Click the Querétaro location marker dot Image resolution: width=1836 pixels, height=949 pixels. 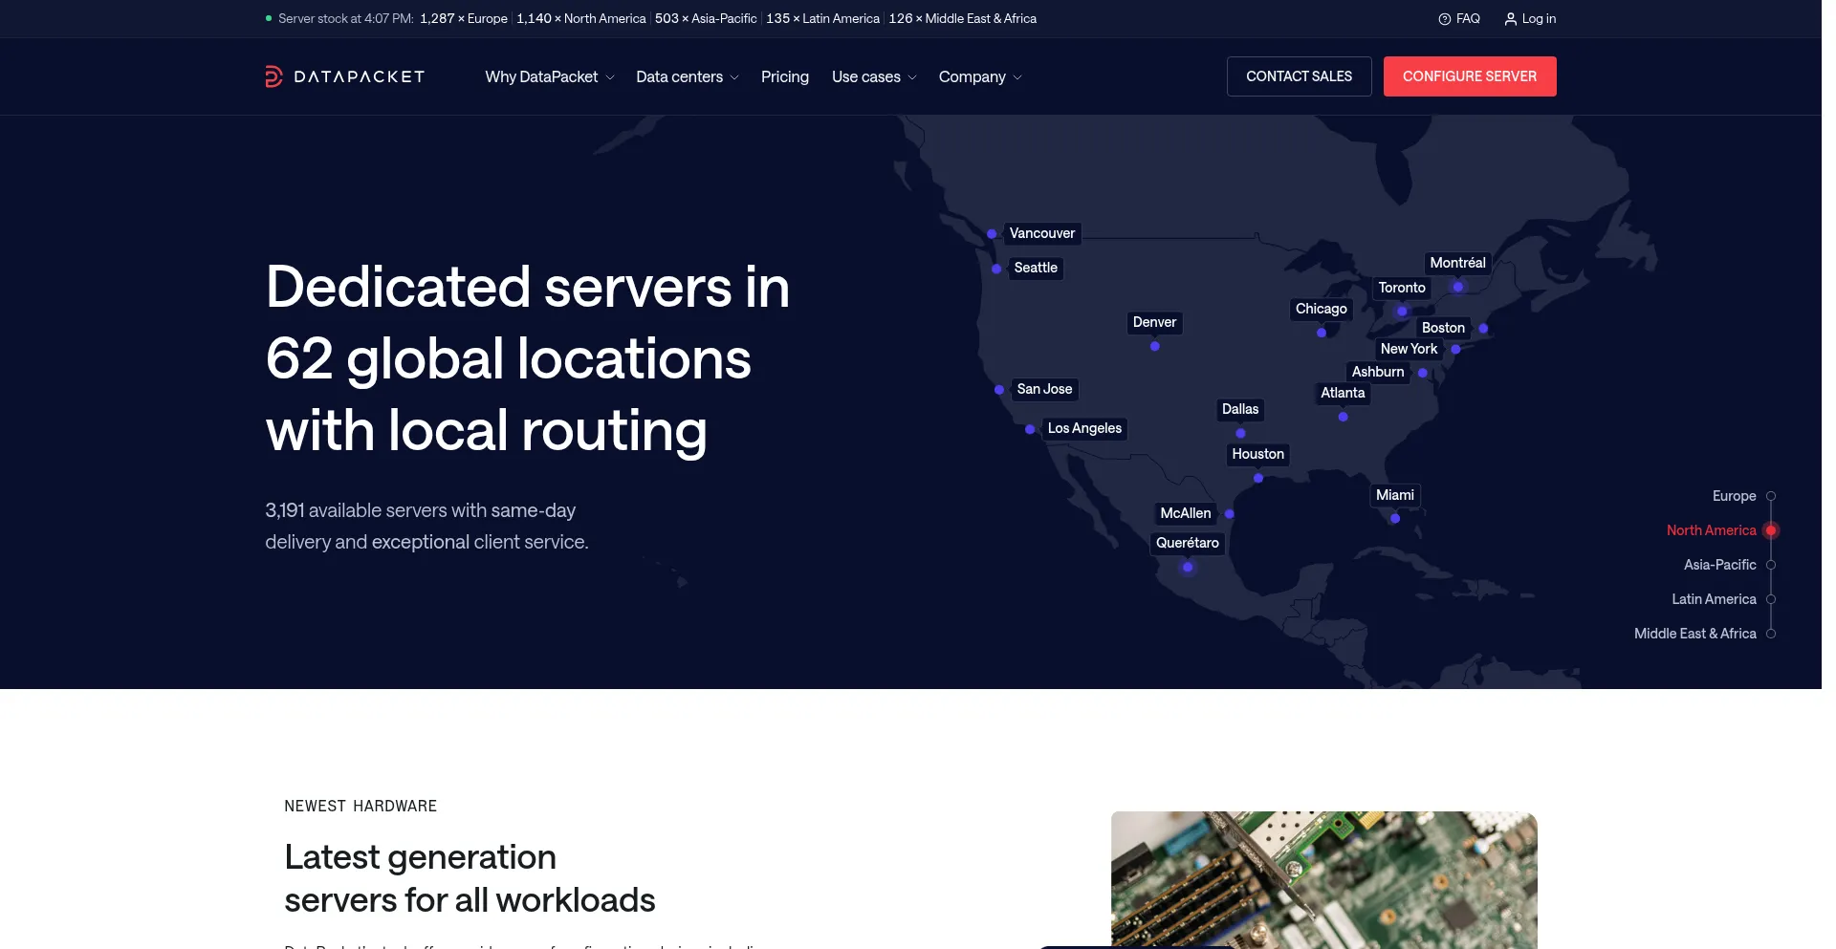pos(1188,567)
